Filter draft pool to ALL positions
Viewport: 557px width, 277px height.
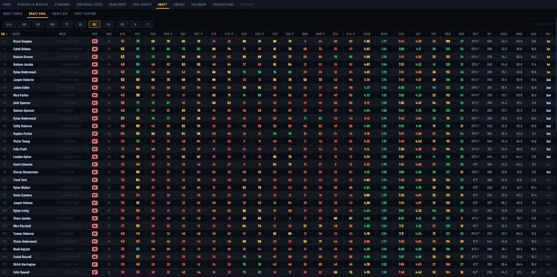[9, 24]
